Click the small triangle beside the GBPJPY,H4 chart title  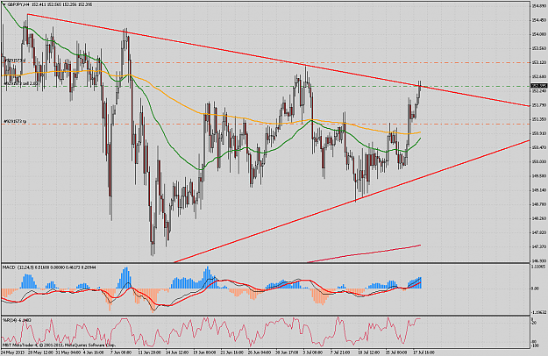coord(4,4)
